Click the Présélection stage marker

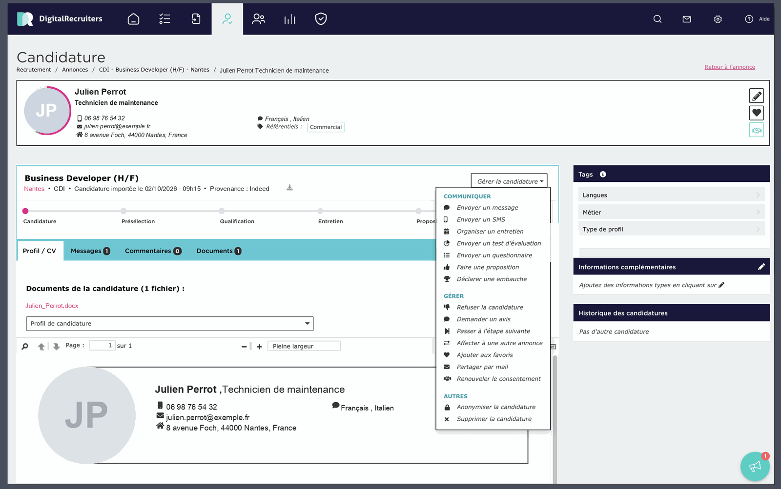click(123, 211)
